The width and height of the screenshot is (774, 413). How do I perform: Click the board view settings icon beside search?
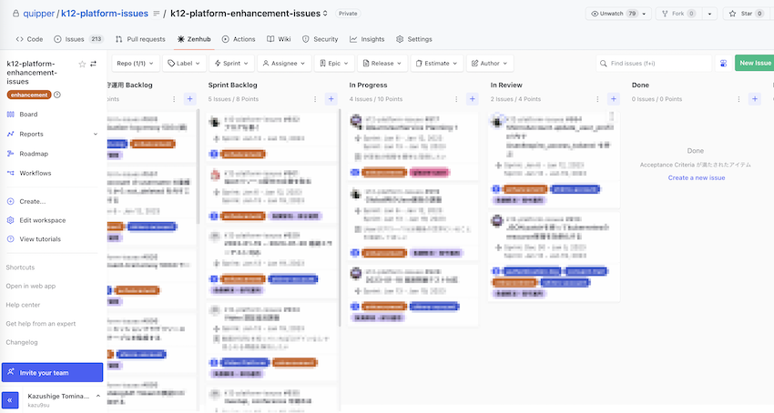pos(723,63)
